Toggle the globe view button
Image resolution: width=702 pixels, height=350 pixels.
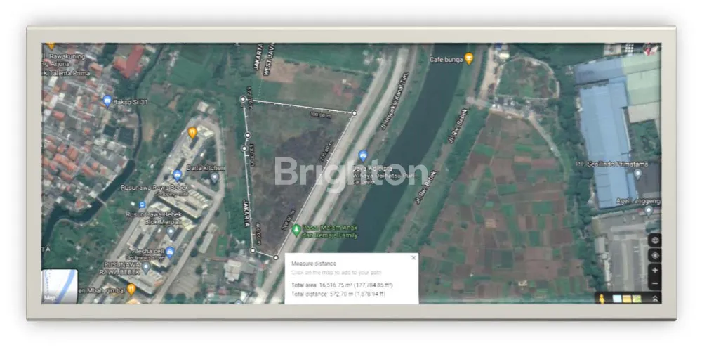[x=654, y=240]
